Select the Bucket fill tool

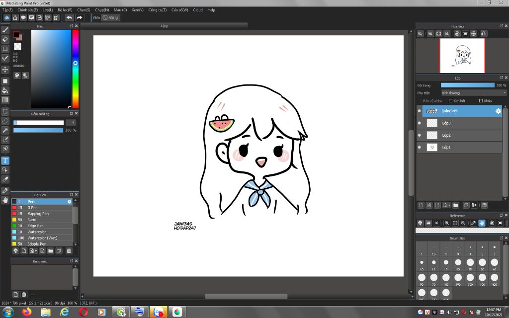(5, 90)
